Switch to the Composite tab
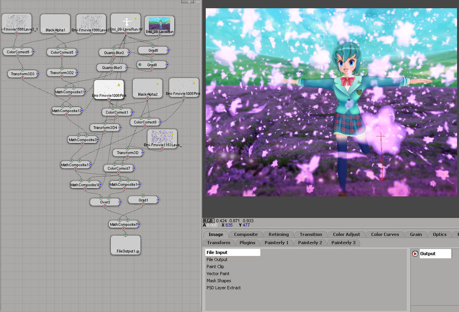 (246, 234)
